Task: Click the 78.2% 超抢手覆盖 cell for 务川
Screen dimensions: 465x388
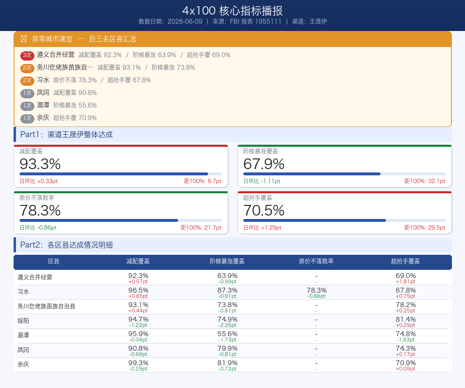Action: (x=406, y=305)
